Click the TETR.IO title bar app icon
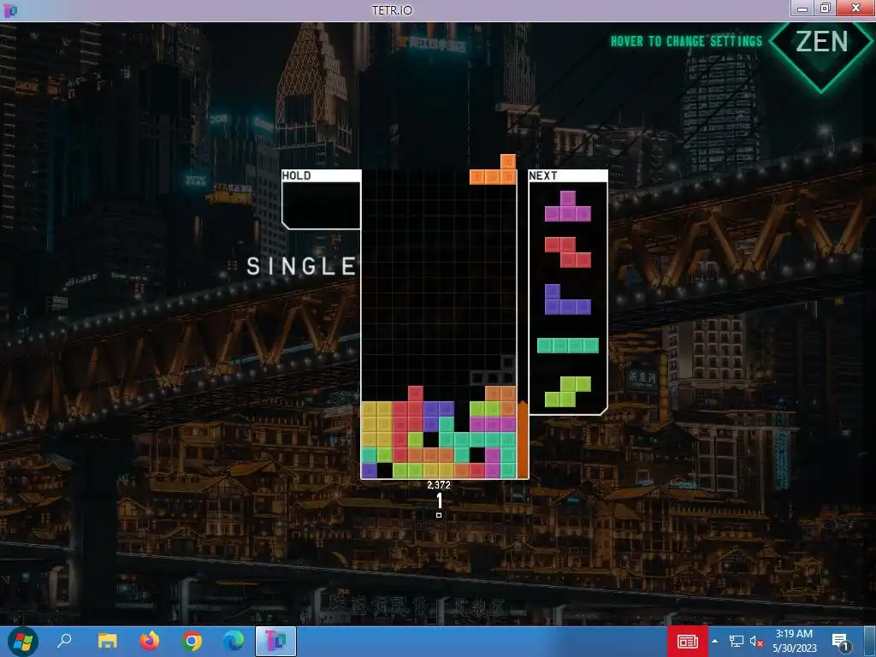The height and width of the screenshot is (657, 876). 10,10
